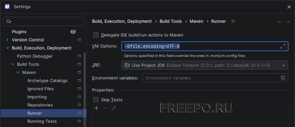
Task: Click the project-level icon beside Running Tests
Action: (79, 121)
